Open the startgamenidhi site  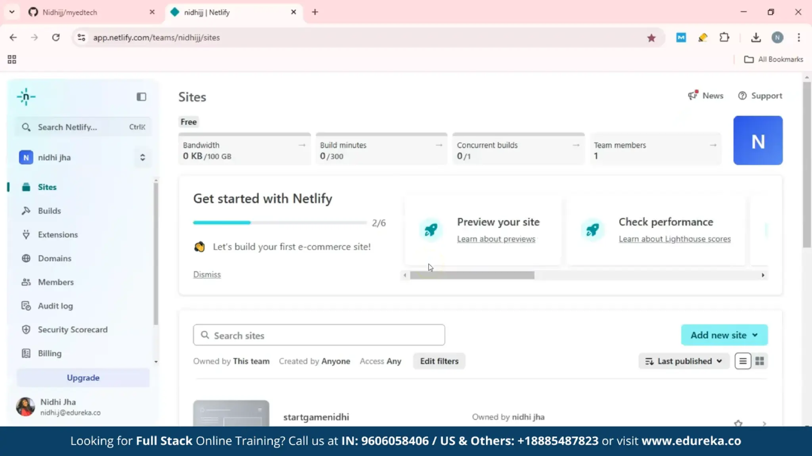click(316, 417)
